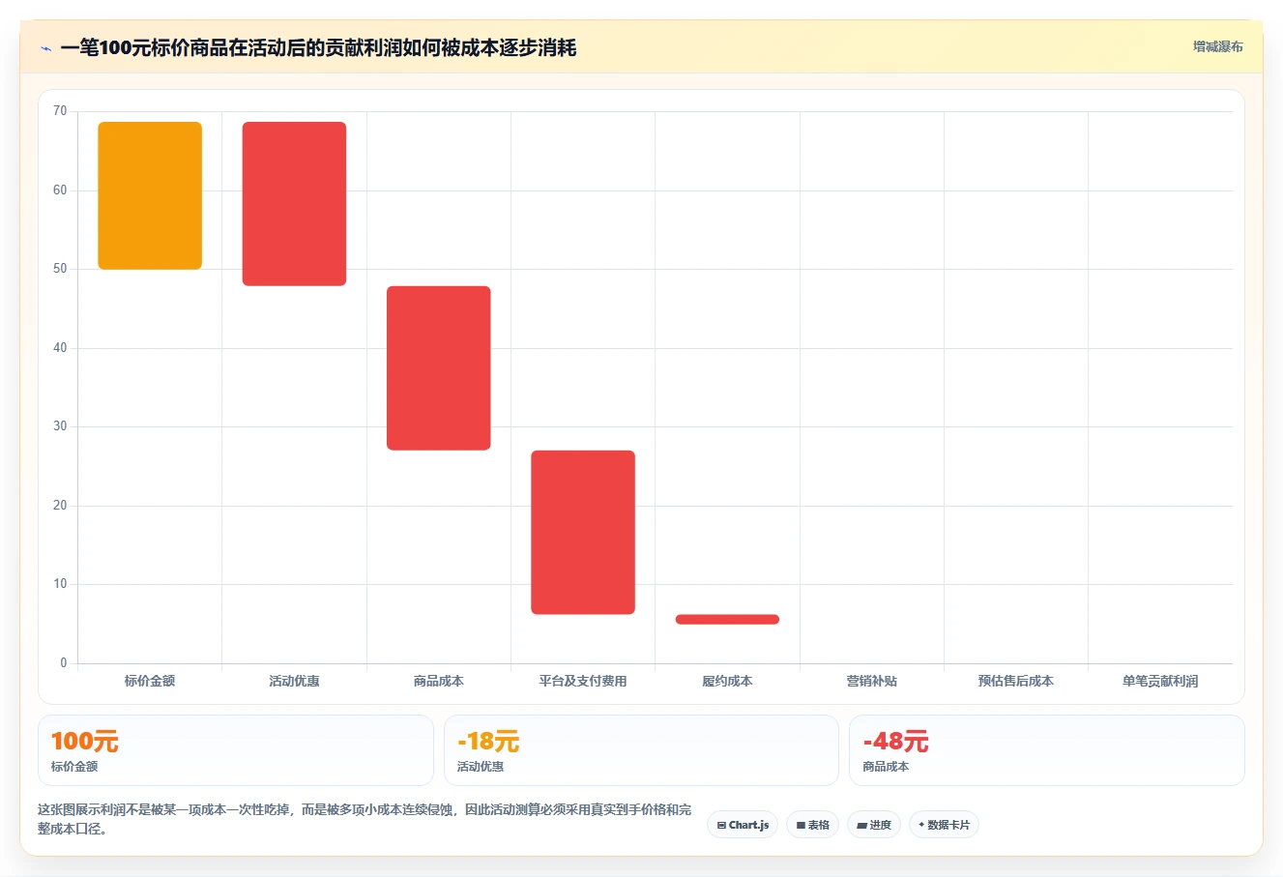Screen dimensions: 1283x877
Task: Click the 预估售后成本 x-axis label
Action: 1016,681
